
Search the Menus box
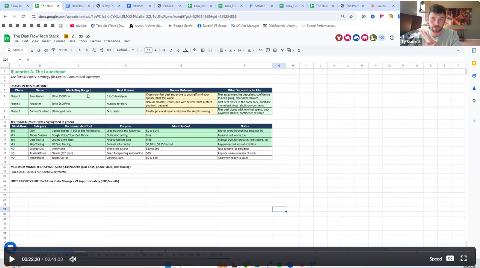[16, 50]
